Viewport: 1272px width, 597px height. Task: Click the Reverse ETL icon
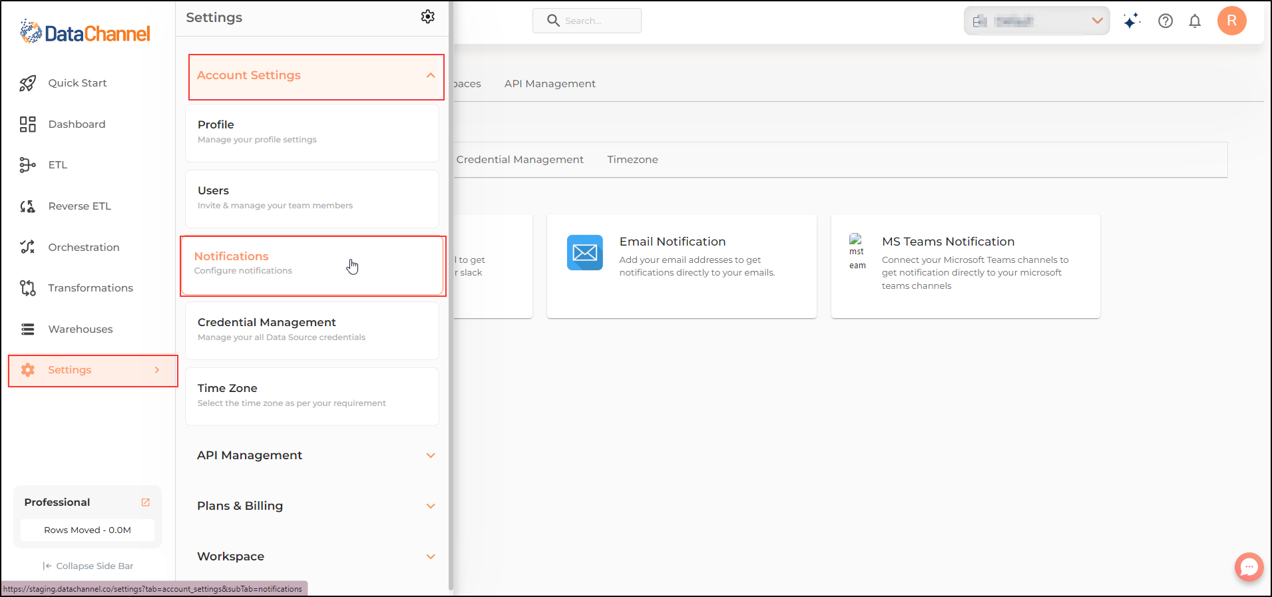tap(27, 206)
